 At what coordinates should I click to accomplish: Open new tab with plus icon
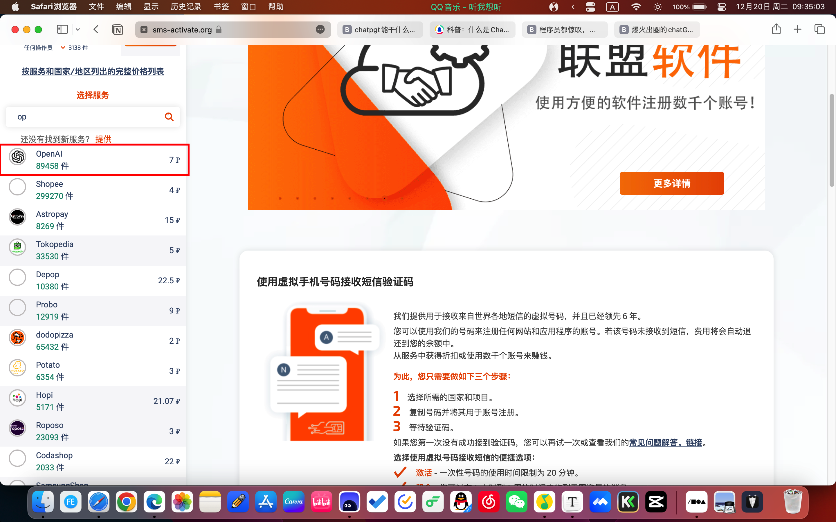[x=798, y=29]
